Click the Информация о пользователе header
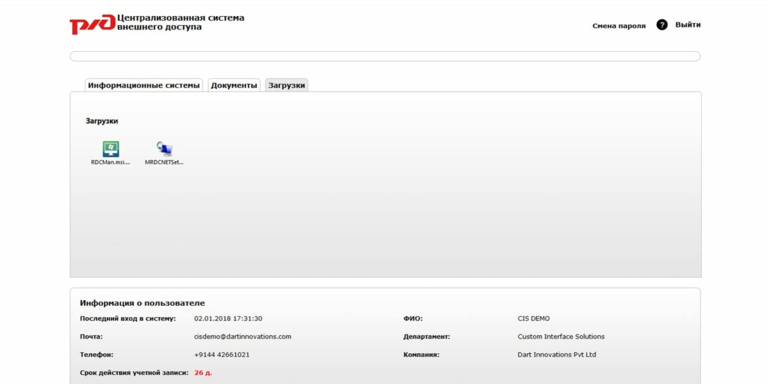Viewport: 769px width, 384px height. [142, 303]
